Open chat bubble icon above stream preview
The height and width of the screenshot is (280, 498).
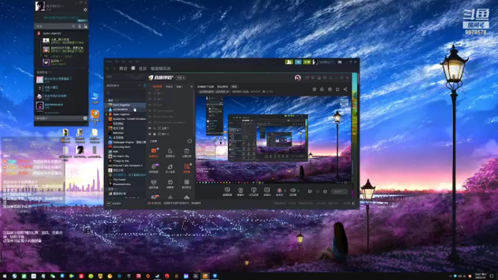point(337,90)
